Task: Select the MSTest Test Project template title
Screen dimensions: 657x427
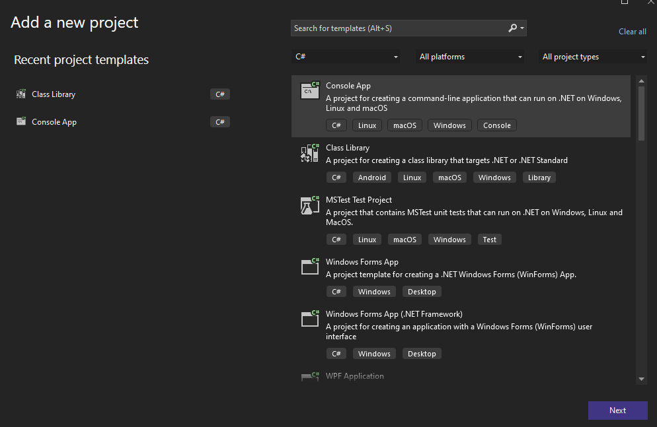Action: tap(359, 200)
